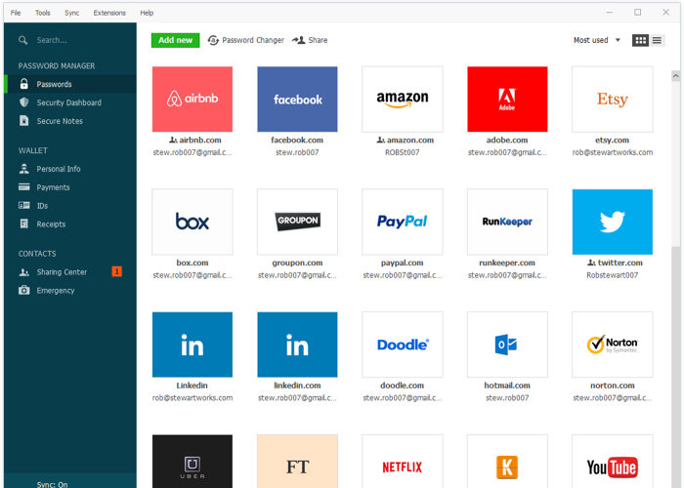The image size is (684, 488).
Task: Open the Tools menu
Action: click(x=43, y=13)
